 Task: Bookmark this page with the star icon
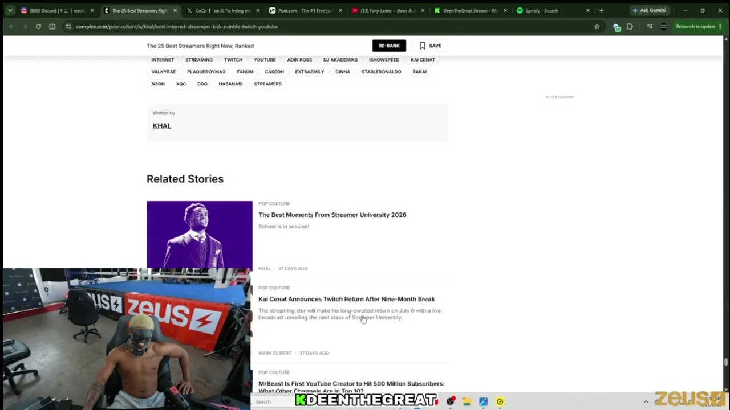[x=597, y=27]
